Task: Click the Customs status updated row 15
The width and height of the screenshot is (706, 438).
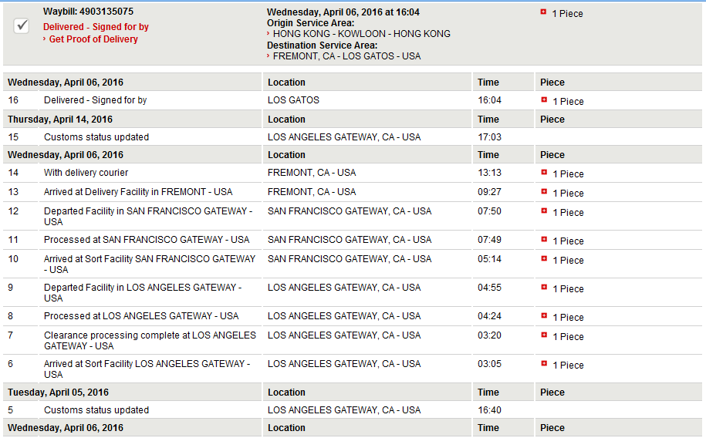Action: click(x=352, y=136)
